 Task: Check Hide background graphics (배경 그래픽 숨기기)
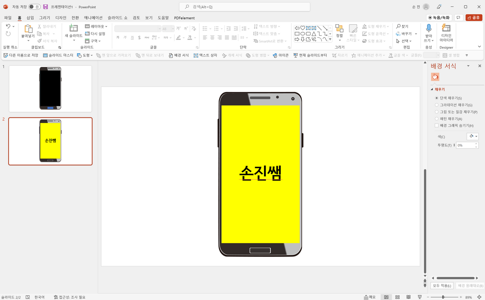(436, 125)
